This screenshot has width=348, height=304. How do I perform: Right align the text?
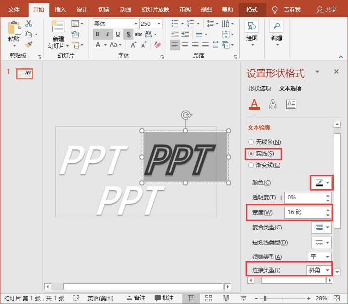(x=195, y=45)
